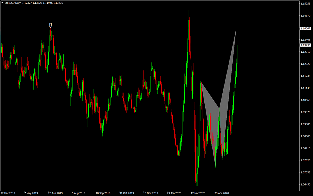Select the gray harmonic pattern shape on the chart
The height and width of the screenshot is (196, 313).
[x=218, y=98]
